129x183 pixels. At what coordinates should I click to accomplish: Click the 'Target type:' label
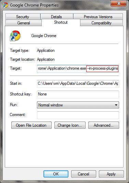[x=20, y=50]
